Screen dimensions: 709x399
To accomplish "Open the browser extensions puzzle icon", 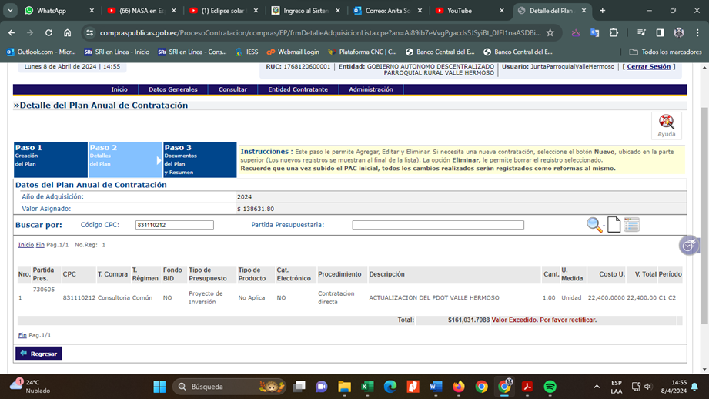I will pos(614,33).
